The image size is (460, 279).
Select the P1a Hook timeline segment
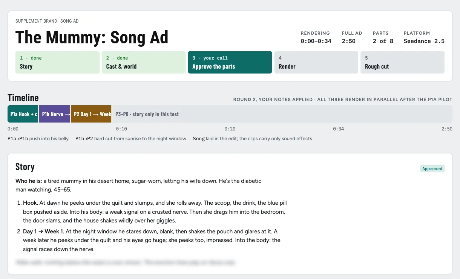click(x=23, y=114)
